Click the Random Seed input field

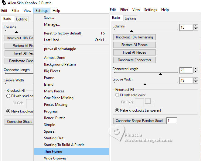click(x=172, y=121)
